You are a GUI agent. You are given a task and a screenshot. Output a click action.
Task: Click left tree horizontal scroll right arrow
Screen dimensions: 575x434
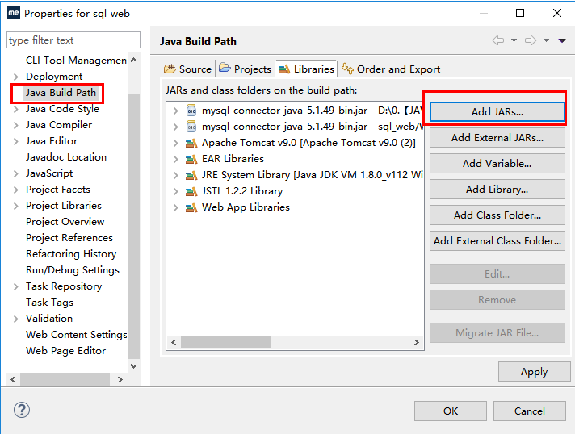pos(120,379)
